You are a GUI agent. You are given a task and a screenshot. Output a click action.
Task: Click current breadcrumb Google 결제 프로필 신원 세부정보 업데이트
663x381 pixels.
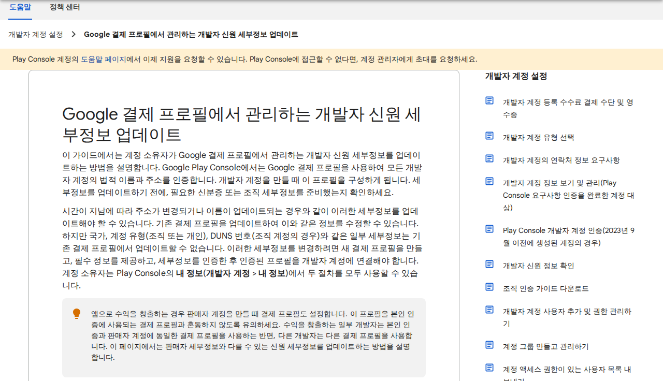click(x=191, y=34)
